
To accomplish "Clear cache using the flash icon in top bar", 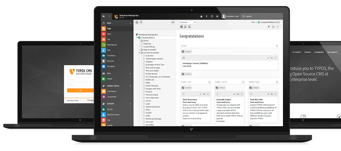I will 206,16.
